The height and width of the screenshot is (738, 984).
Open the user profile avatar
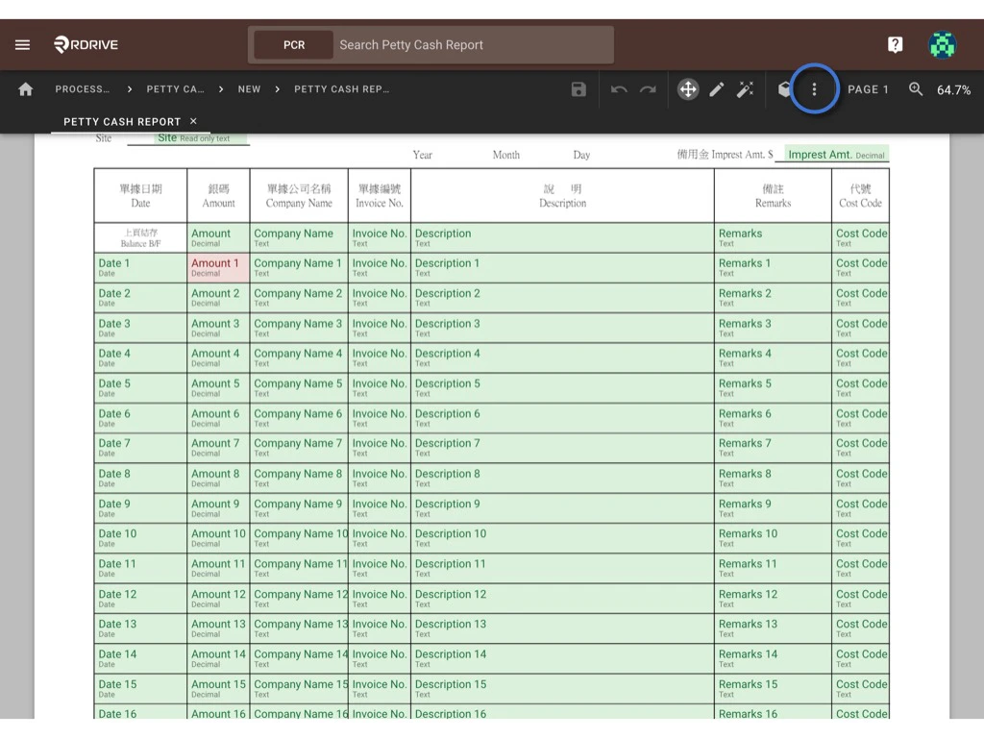(942, 45)
